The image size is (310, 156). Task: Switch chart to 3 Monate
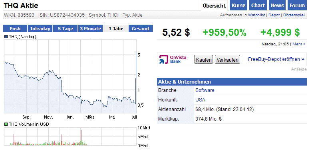click(91, 29)
